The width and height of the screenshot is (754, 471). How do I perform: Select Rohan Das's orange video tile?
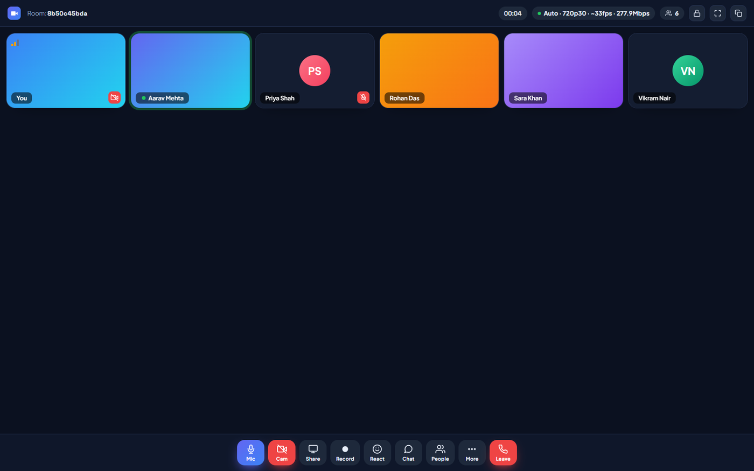pos(439,71)
